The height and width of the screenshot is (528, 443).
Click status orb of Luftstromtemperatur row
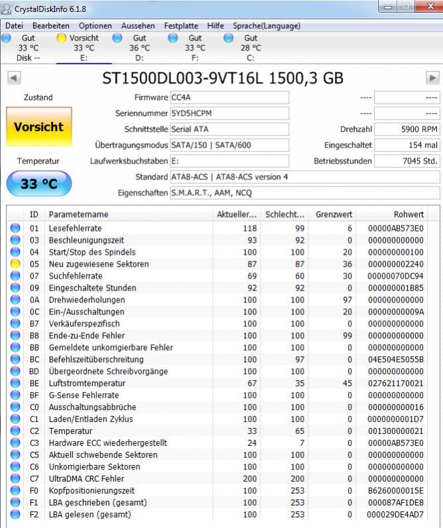(x=15, y=383)
